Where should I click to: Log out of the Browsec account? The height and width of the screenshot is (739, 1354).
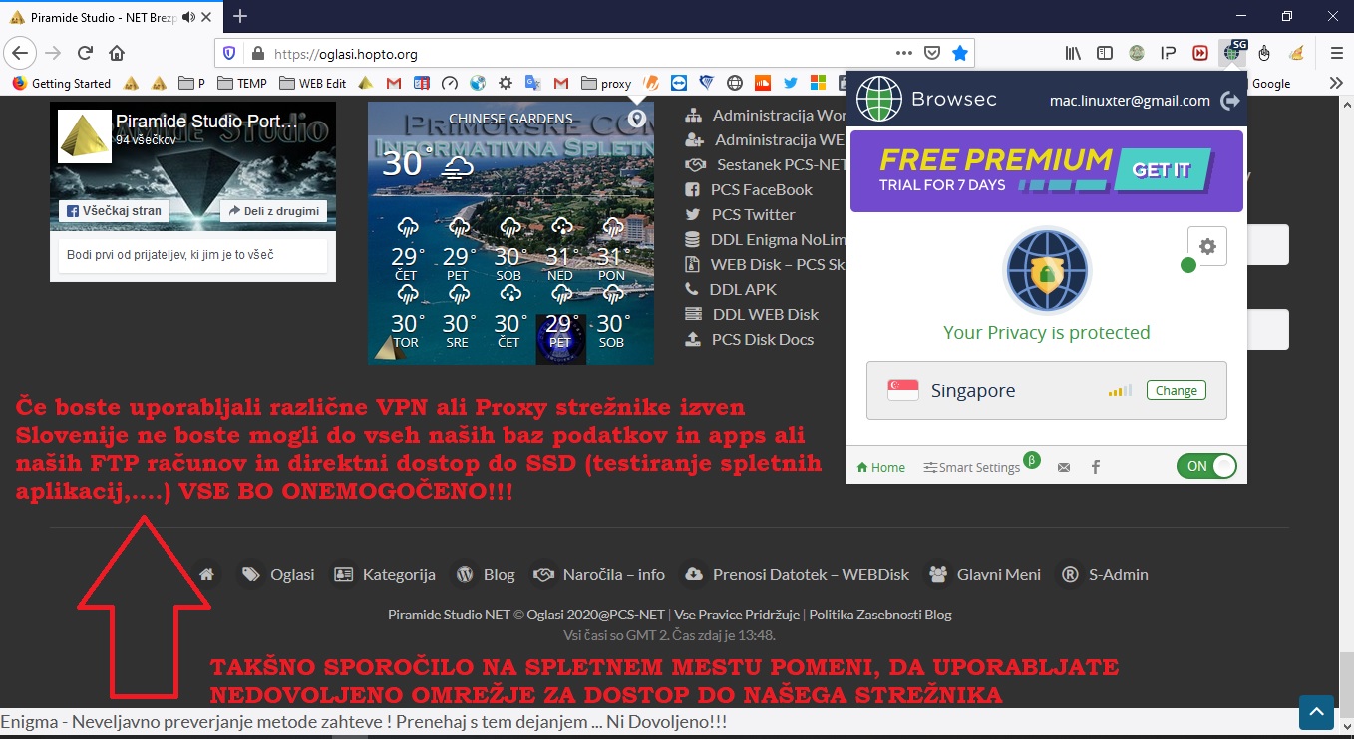pos(1230,100)
